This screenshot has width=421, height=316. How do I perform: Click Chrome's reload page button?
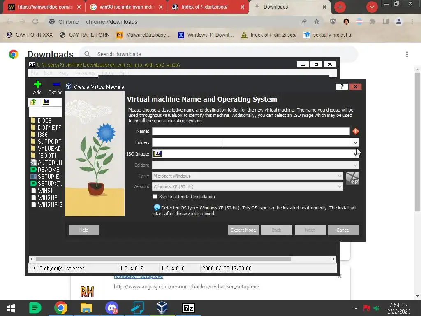35,22
